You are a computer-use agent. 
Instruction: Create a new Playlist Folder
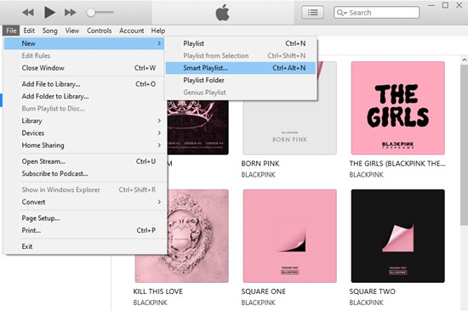click(x=241, y=80)
